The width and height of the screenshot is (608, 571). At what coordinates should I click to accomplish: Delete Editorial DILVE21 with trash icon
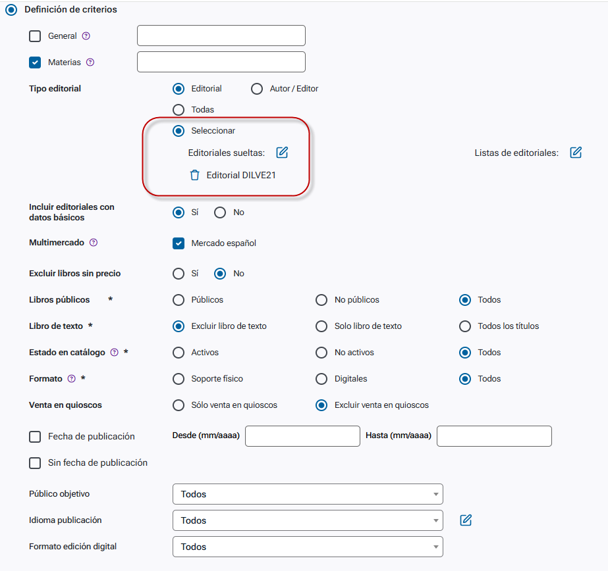coord(195,176)
